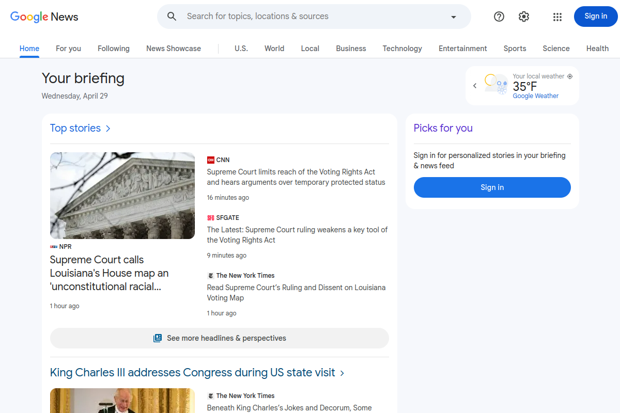This screenshot has height=413, width=620.
Task: Open Read Supreme Court's Ruling and Dissent headline
Action: (x=296, y=293)
